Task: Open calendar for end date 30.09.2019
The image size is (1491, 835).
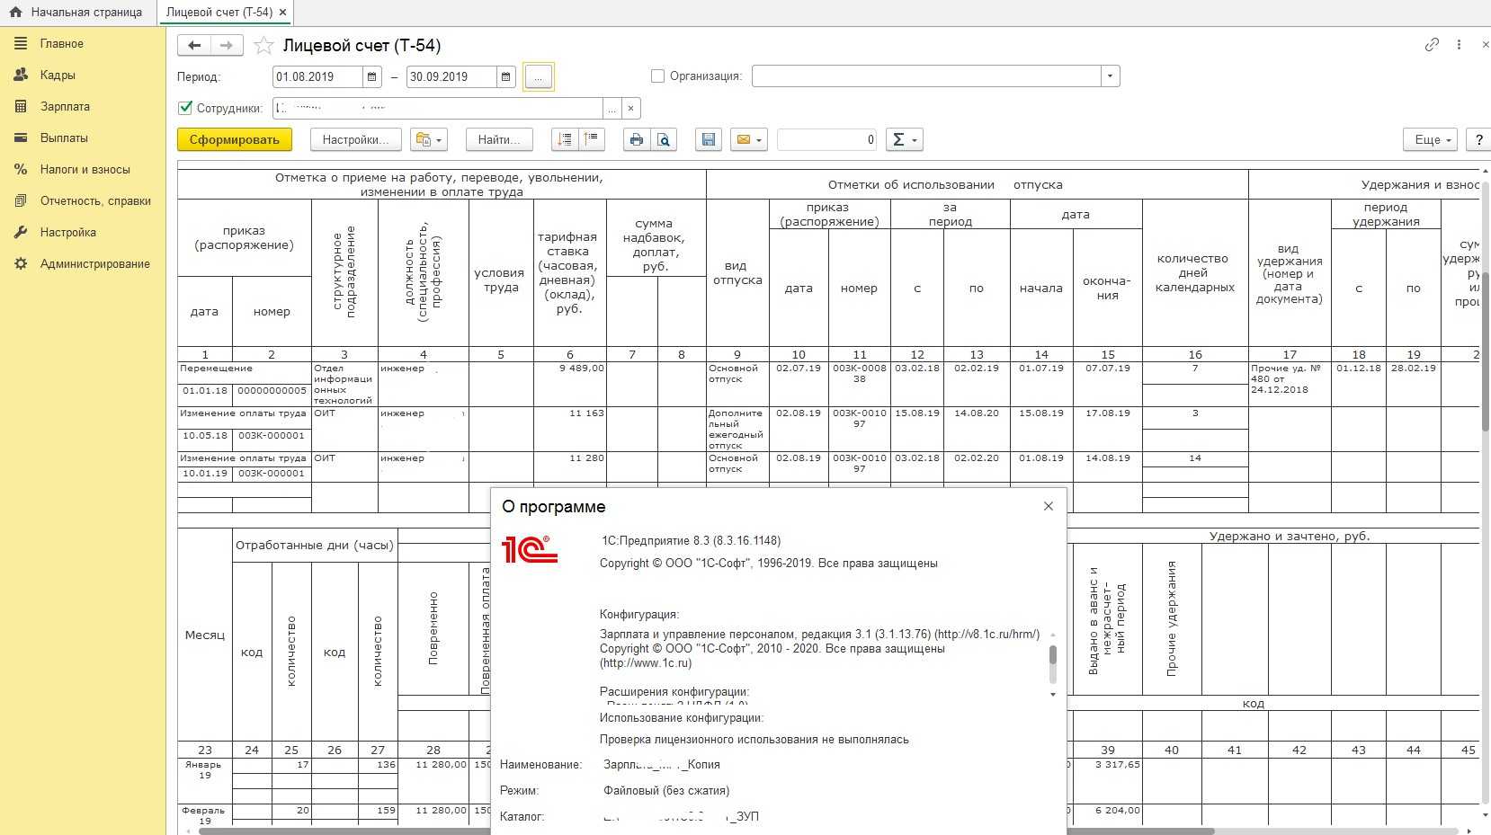Action: (506, 76)
